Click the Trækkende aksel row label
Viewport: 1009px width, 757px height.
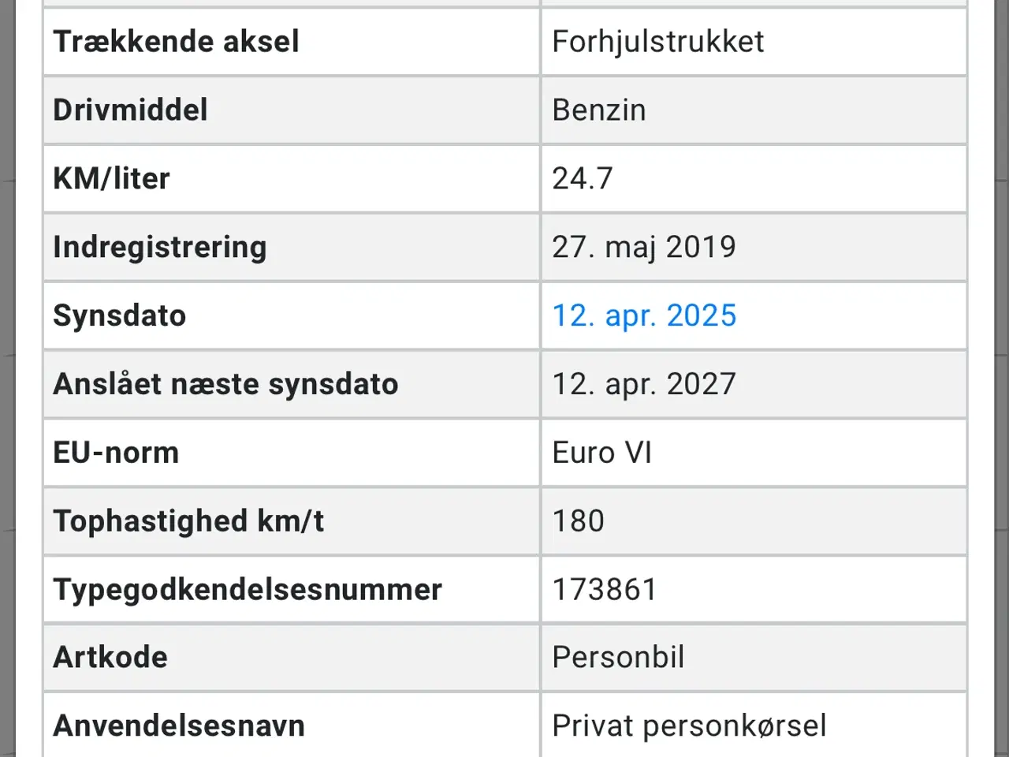pos(176,42)
